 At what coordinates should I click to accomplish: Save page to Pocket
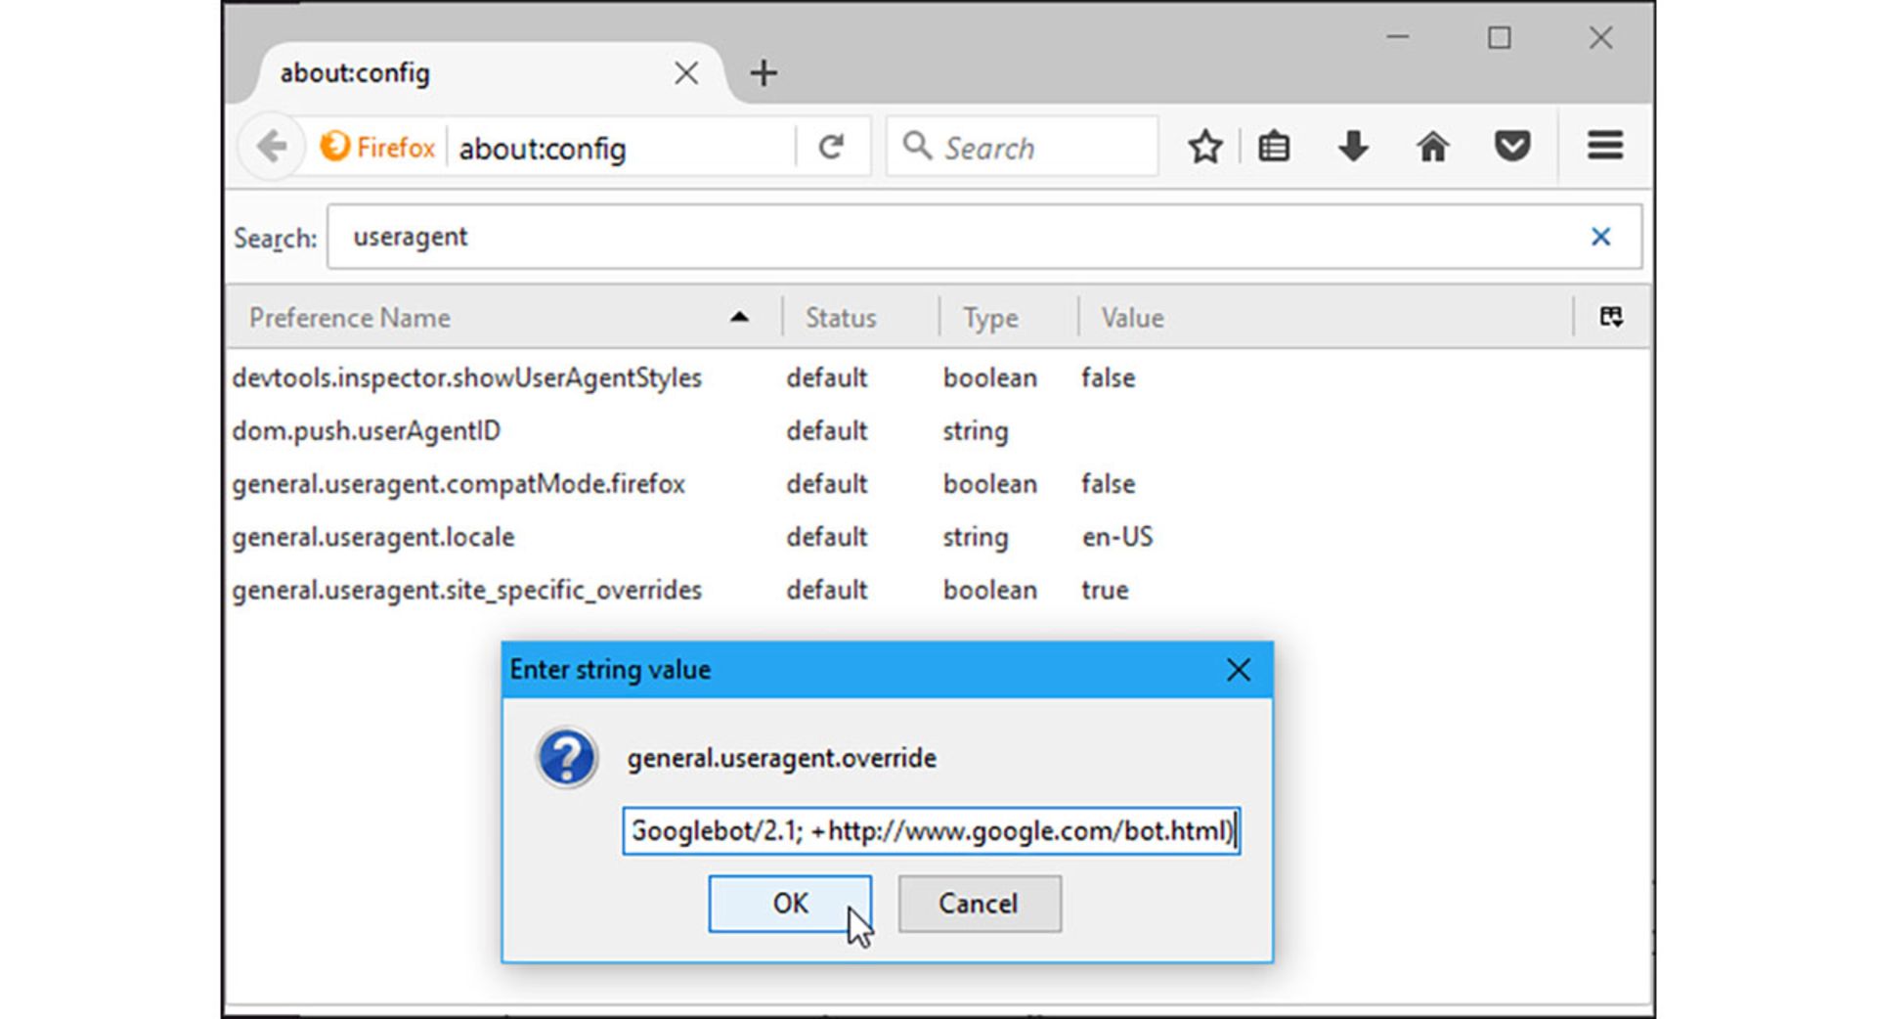(x=1511, y=147)
